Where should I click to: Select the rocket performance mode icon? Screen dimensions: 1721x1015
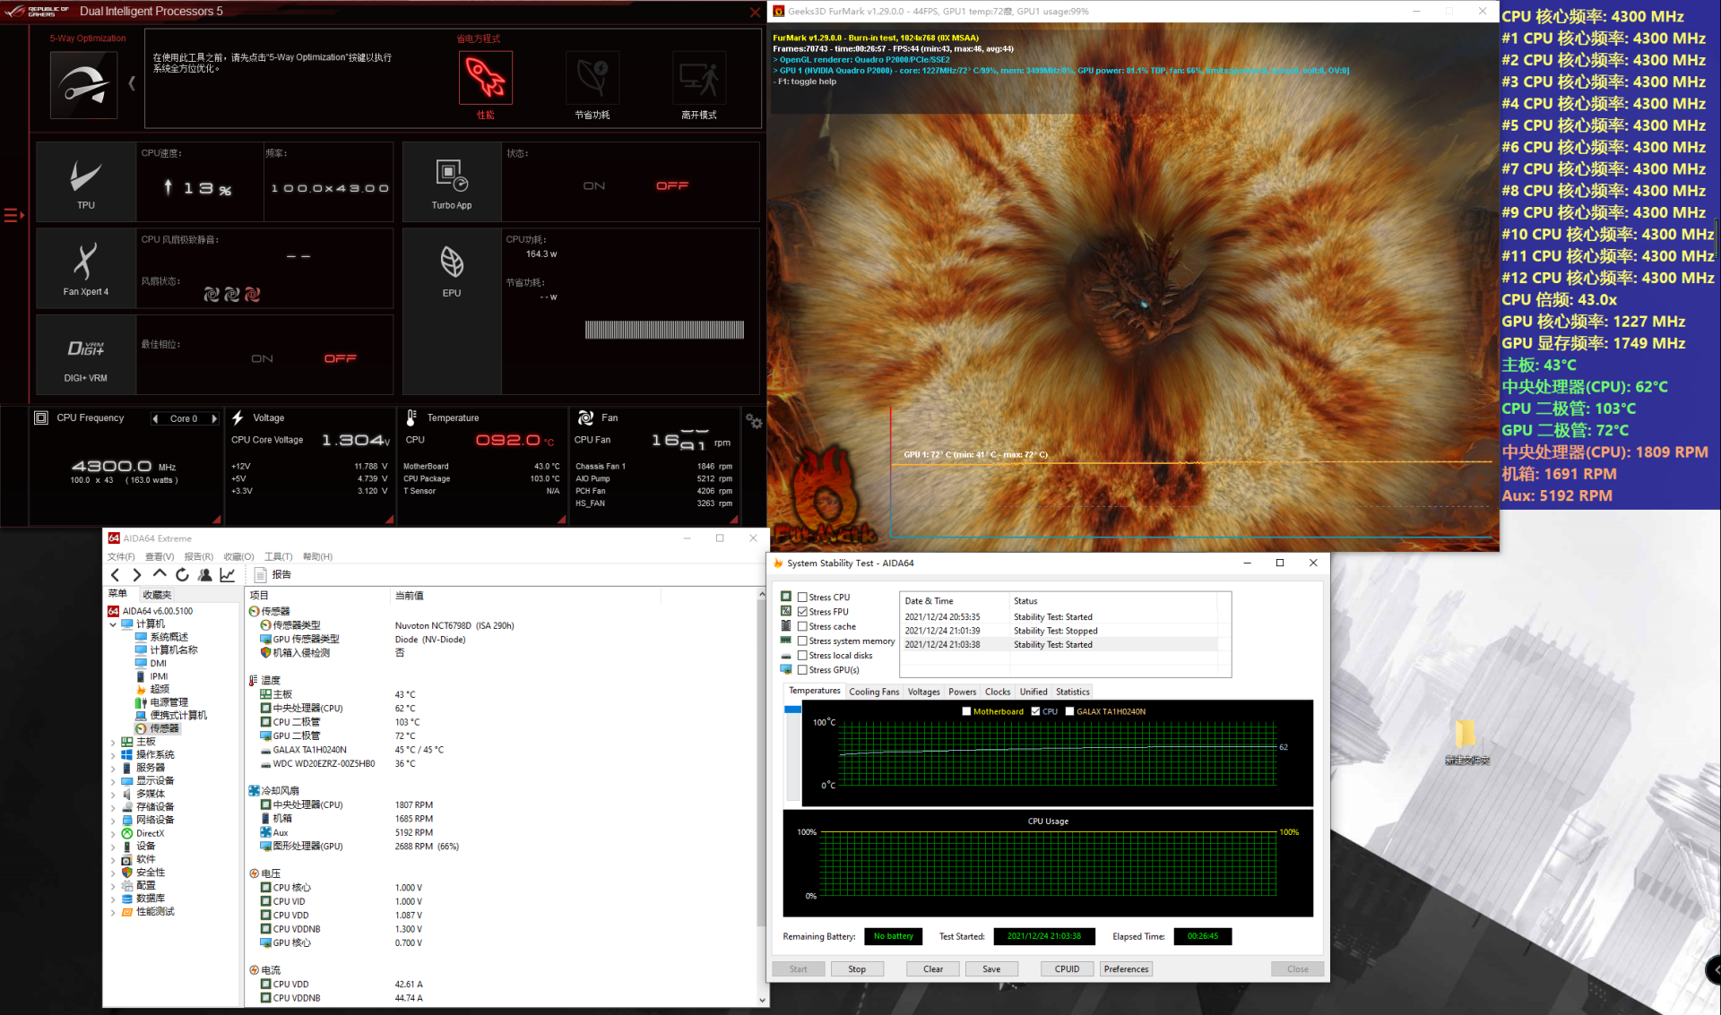pyautogui.click(x=486, y=77)
